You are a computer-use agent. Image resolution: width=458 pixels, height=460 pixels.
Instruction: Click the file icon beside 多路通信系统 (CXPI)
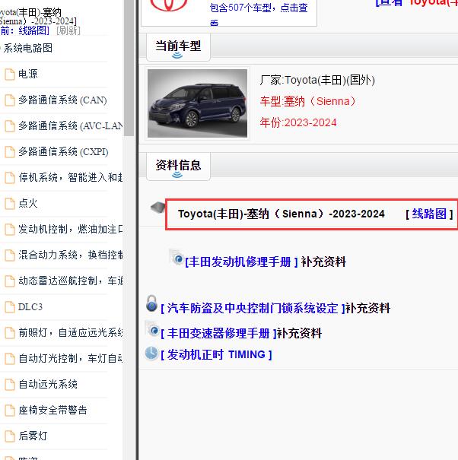coord(10,151)
